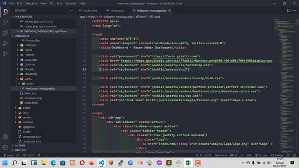The image size is (299, 168).
Task: Click the Explorer more actions ellipsis
Action: (71, 11)
